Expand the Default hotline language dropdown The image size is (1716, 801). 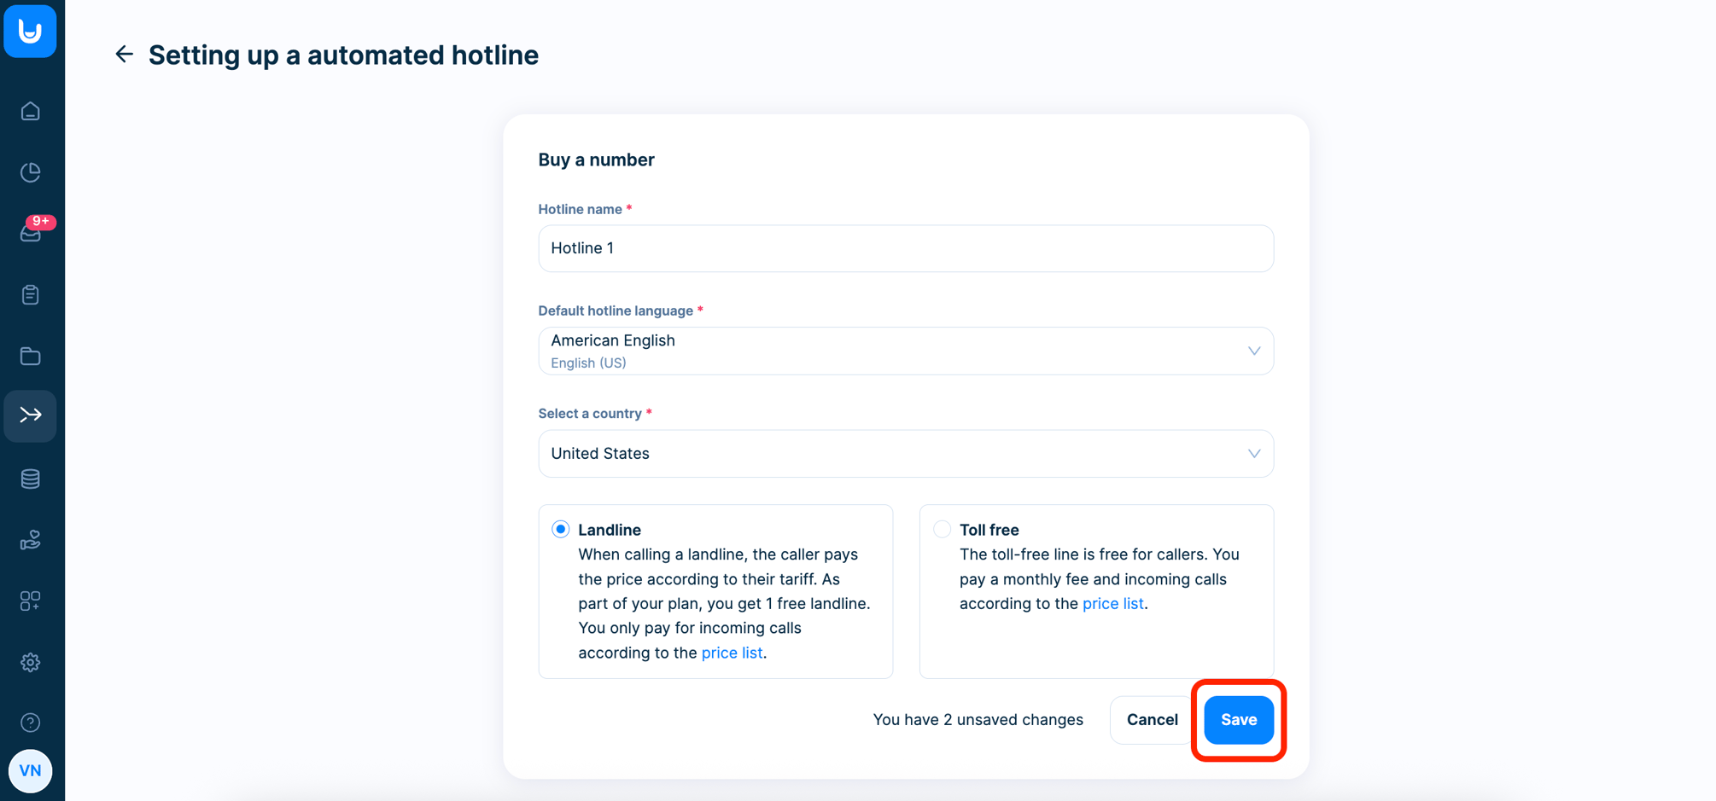pos(906,351)
